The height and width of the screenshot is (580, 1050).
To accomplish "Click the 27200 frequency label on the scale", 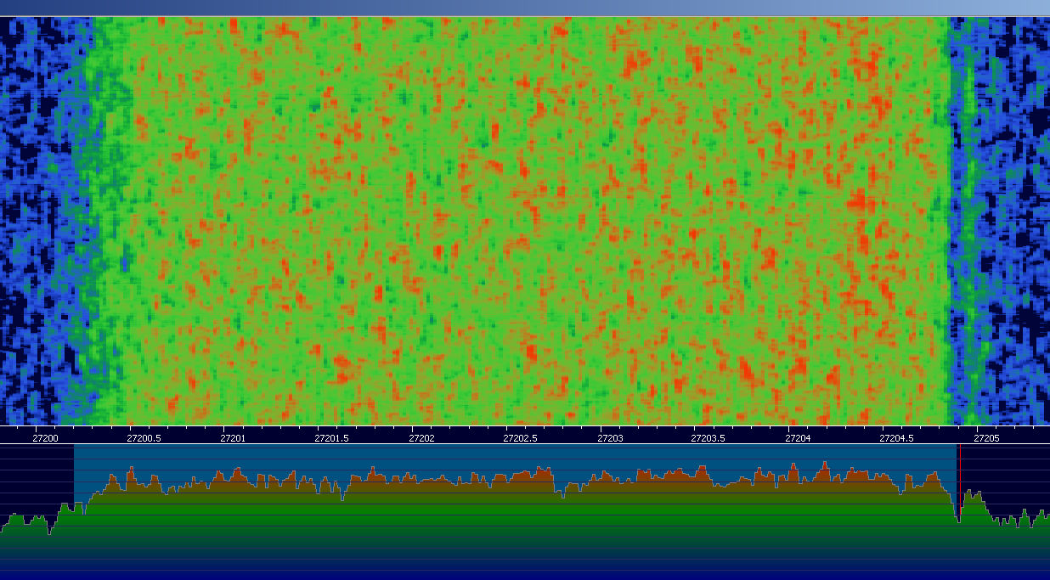I will [45, 438].
